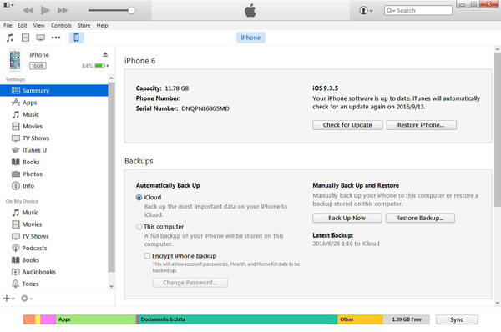
Task: Select the iPhone device icon in toolbar
Action: pyautogui.click(x=76, y=38)
